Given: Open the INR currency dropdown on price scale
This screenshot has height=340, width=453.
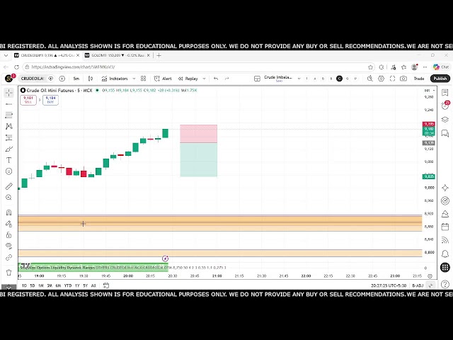Looking at the screenshot, I should (430, 91).
